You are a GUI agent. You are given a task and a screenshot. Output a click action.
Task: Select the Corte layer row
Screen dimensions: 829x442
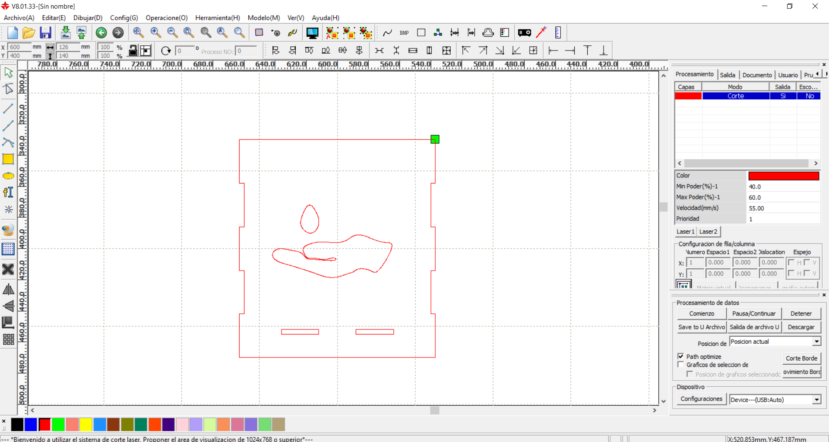tap(747, 96)
